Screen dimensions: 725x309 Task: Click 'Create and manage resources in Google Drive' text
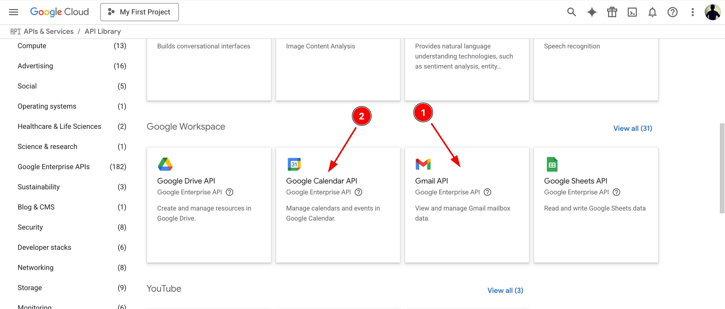[204, 213]
